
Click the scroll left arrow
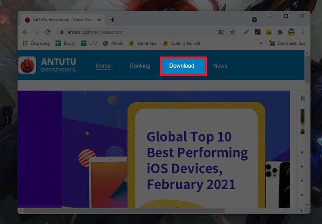pyautogui.click(x=20, y=211)
